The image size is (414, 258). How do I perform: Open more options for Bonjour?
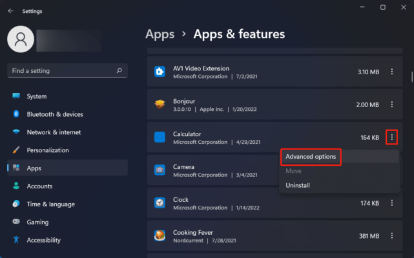coord(392,104)
